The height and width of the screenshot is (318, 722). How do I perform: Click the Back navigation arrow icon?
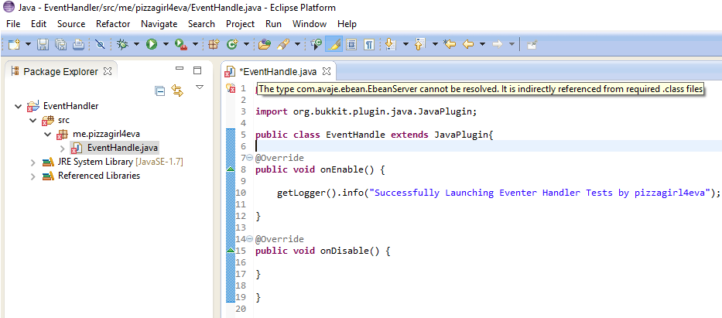point(468,45)
